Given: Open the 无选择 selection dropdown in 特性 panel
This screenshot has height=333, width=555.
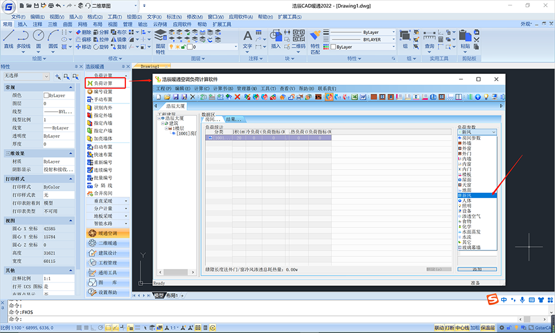Looking at the screenshot, I should [47, 76].
